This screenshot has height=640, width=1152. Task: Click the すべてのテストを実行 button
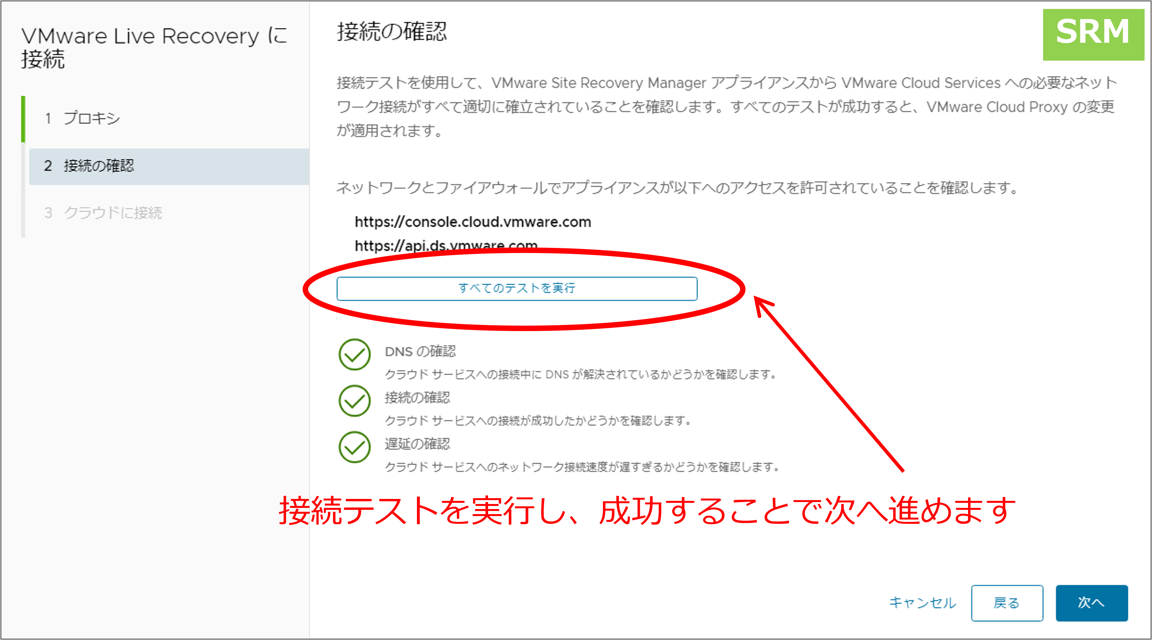516,289
